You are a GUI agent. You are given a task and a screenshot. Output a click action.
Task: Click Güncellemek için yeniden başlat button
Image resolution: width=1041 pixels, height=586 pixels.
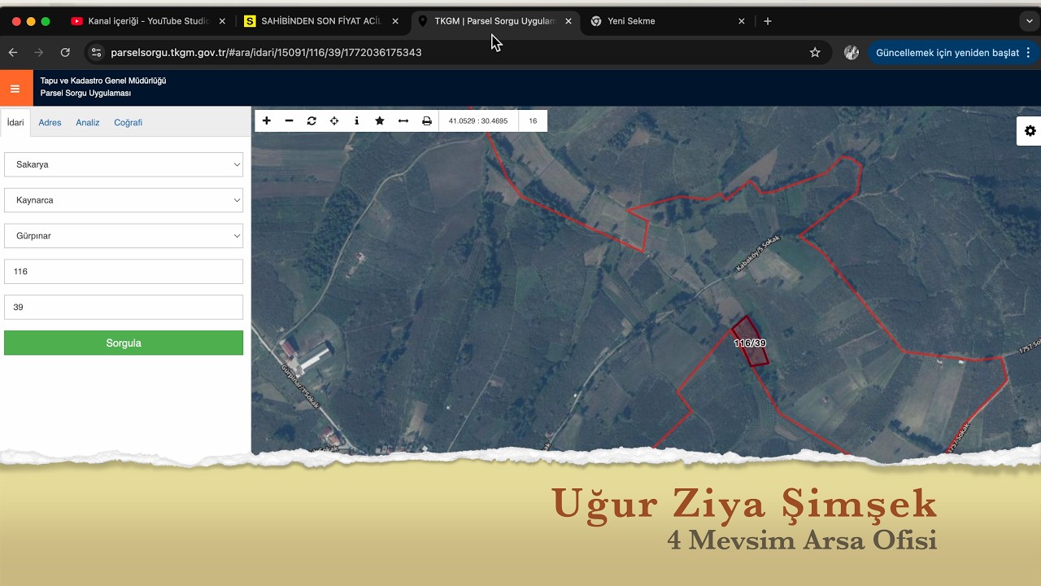[x=947, y=52]
